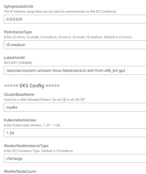Click the EKS Config section heading

32,86
